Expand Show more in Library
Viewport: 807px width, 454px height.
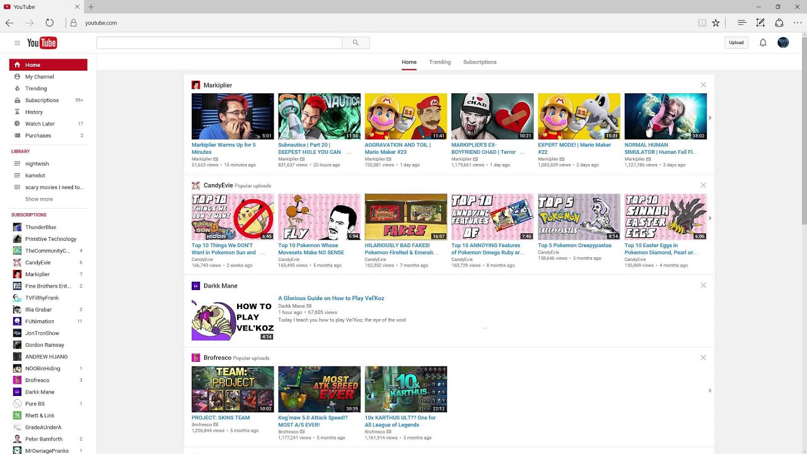click(x=39, y=199)
